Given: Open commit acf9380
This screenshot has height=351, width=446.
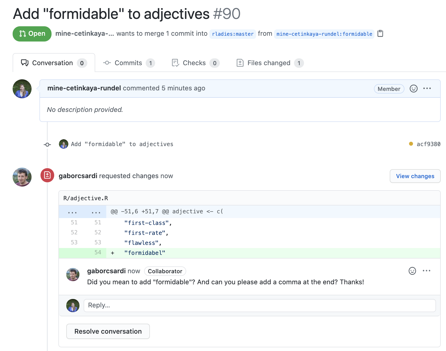Looking at the screenshot, I should (428, 144).
